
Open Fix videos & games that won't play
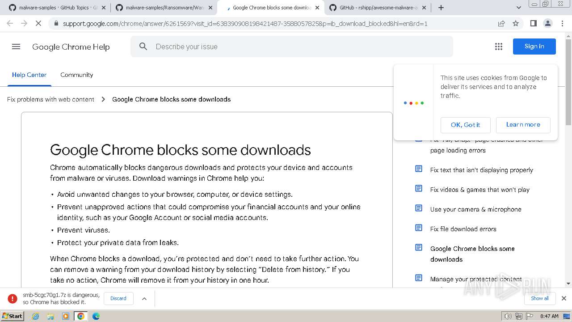pyautogui.click(x=479, y=190)
